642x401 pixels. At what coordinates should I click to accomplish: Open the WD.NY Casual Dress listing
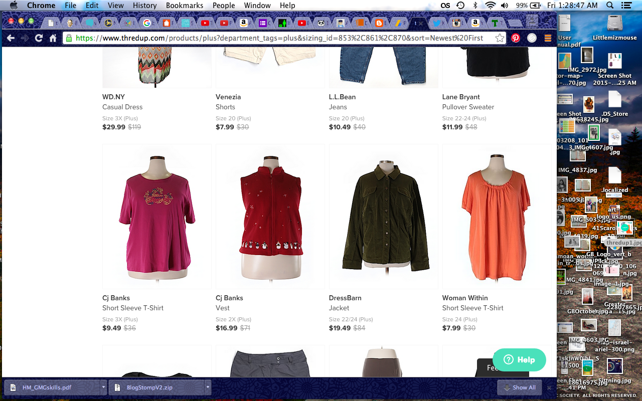[x=122, y=107]
